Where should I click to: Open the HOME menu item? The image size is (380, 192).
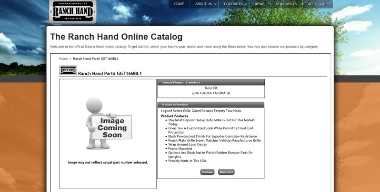(179, 4)
